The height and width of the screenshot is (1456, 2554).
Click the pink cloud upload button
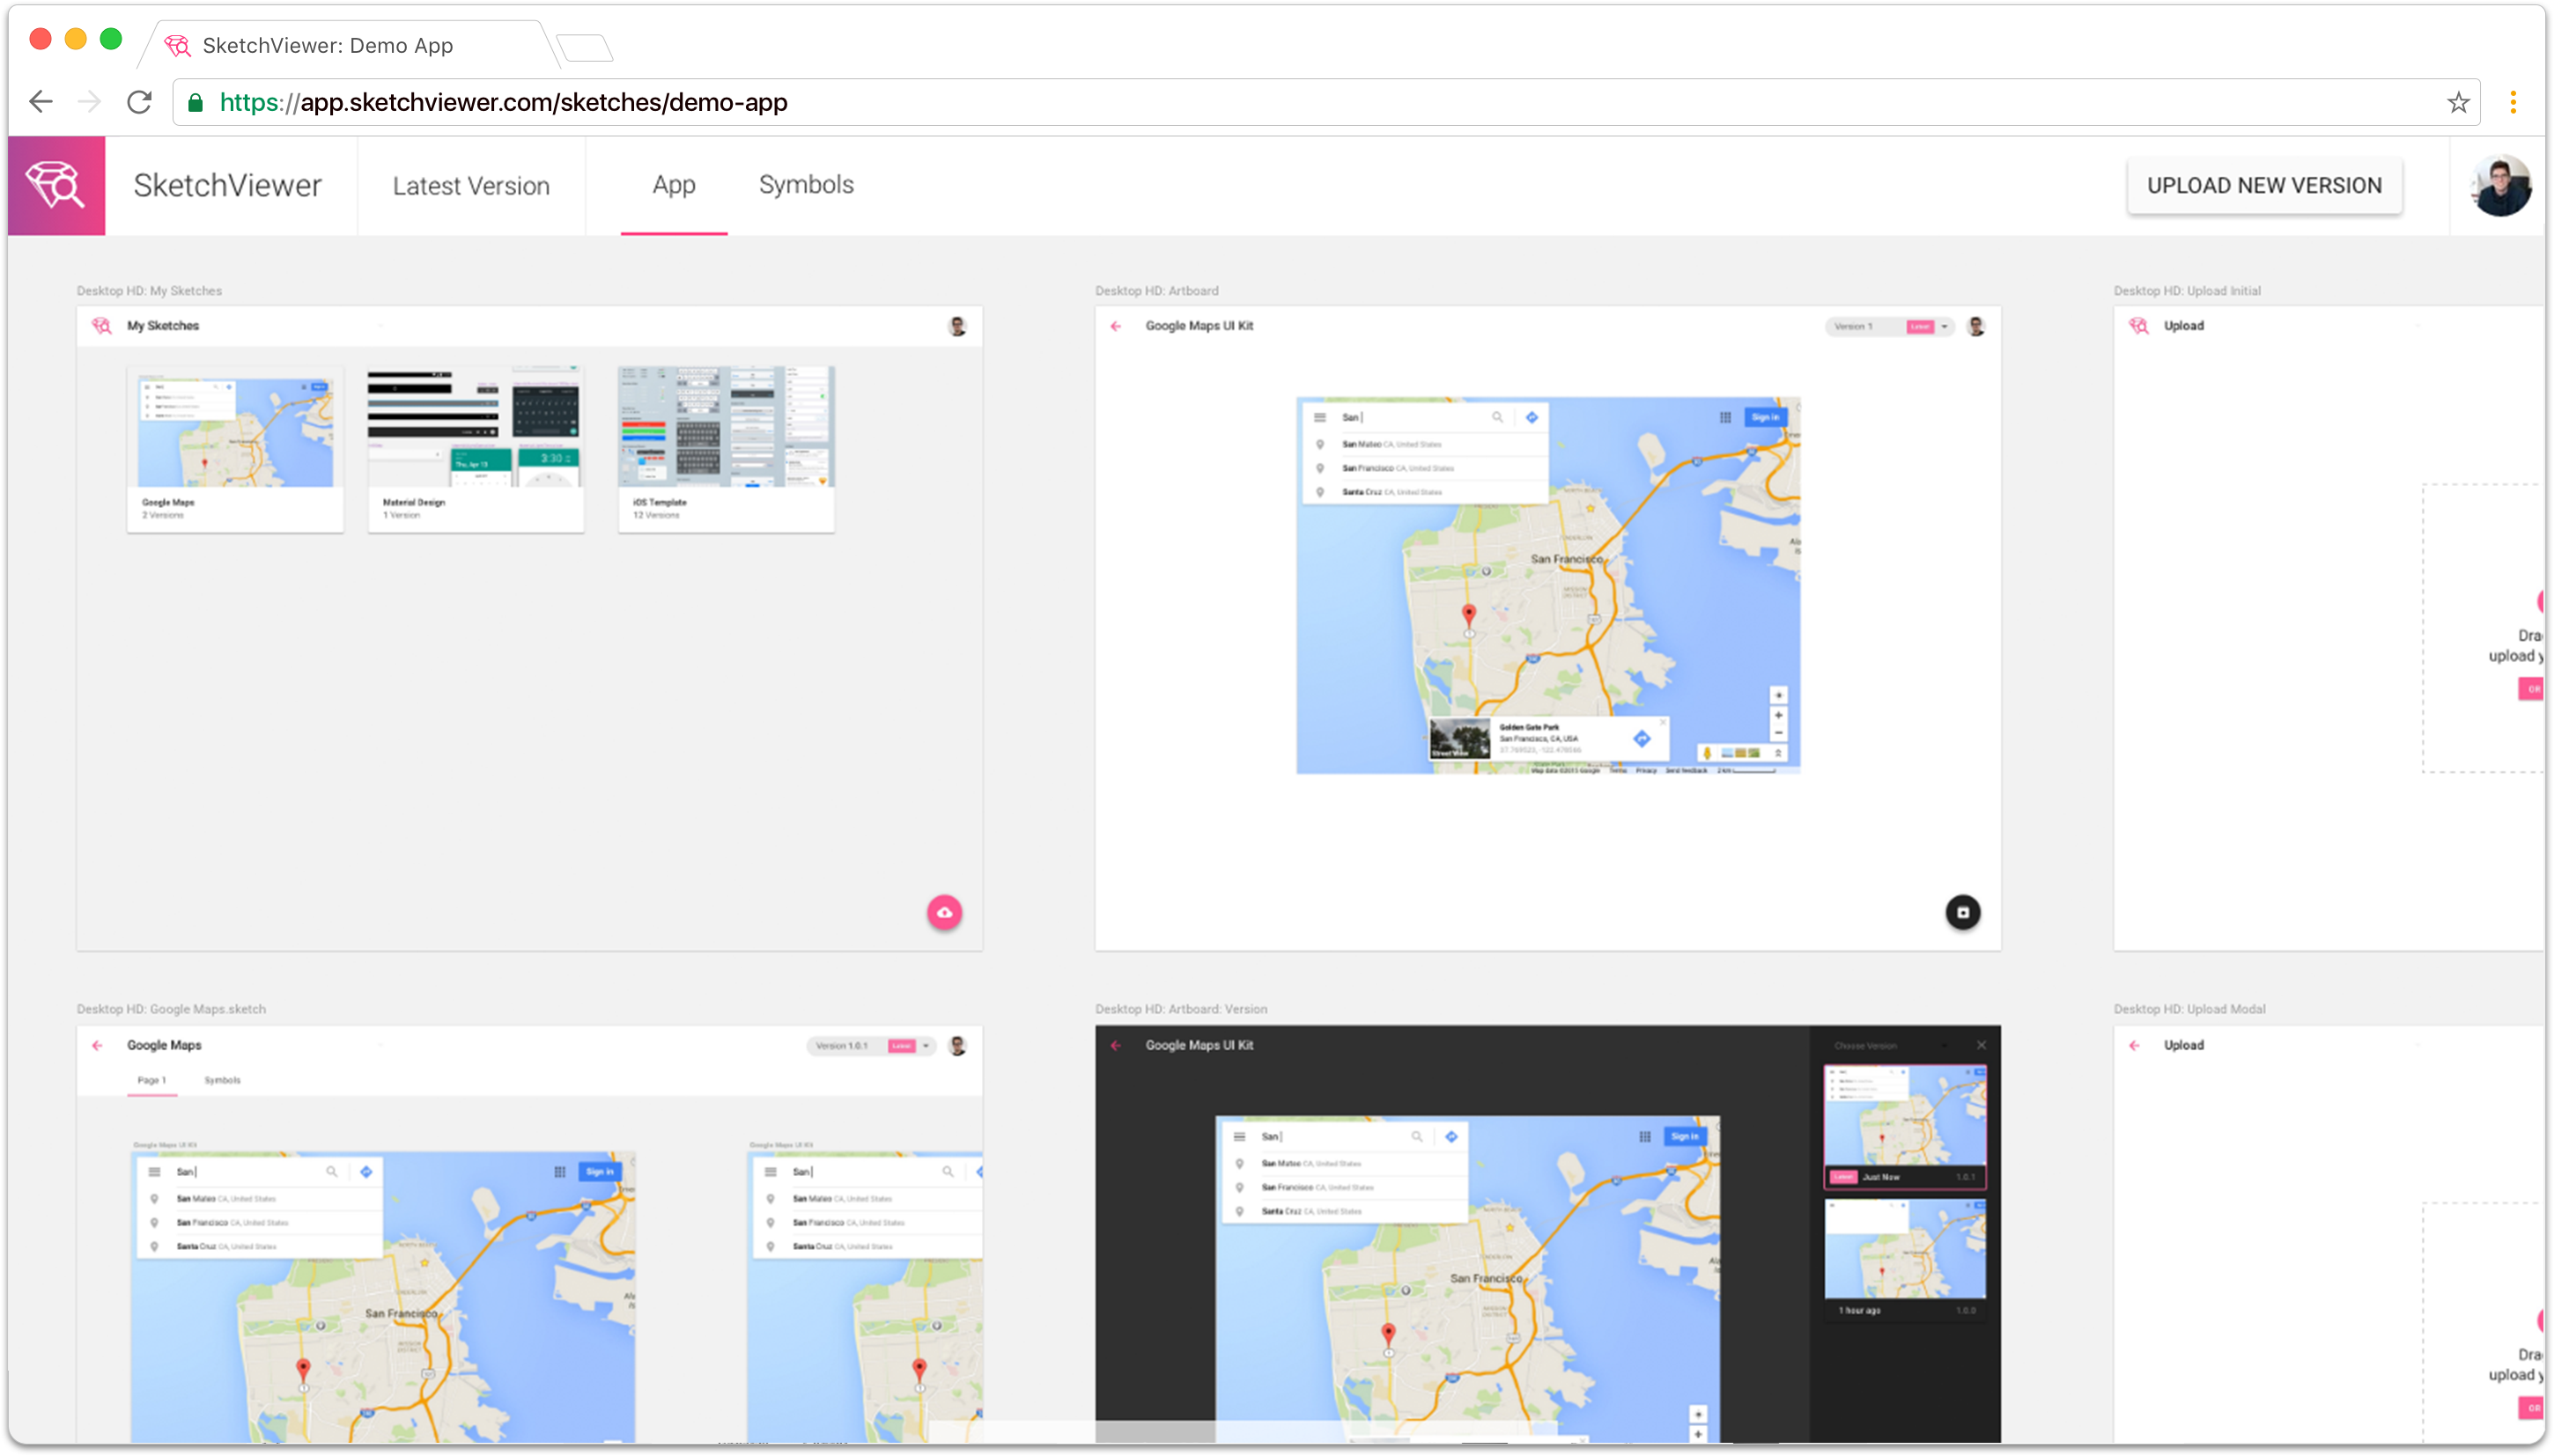943,912
